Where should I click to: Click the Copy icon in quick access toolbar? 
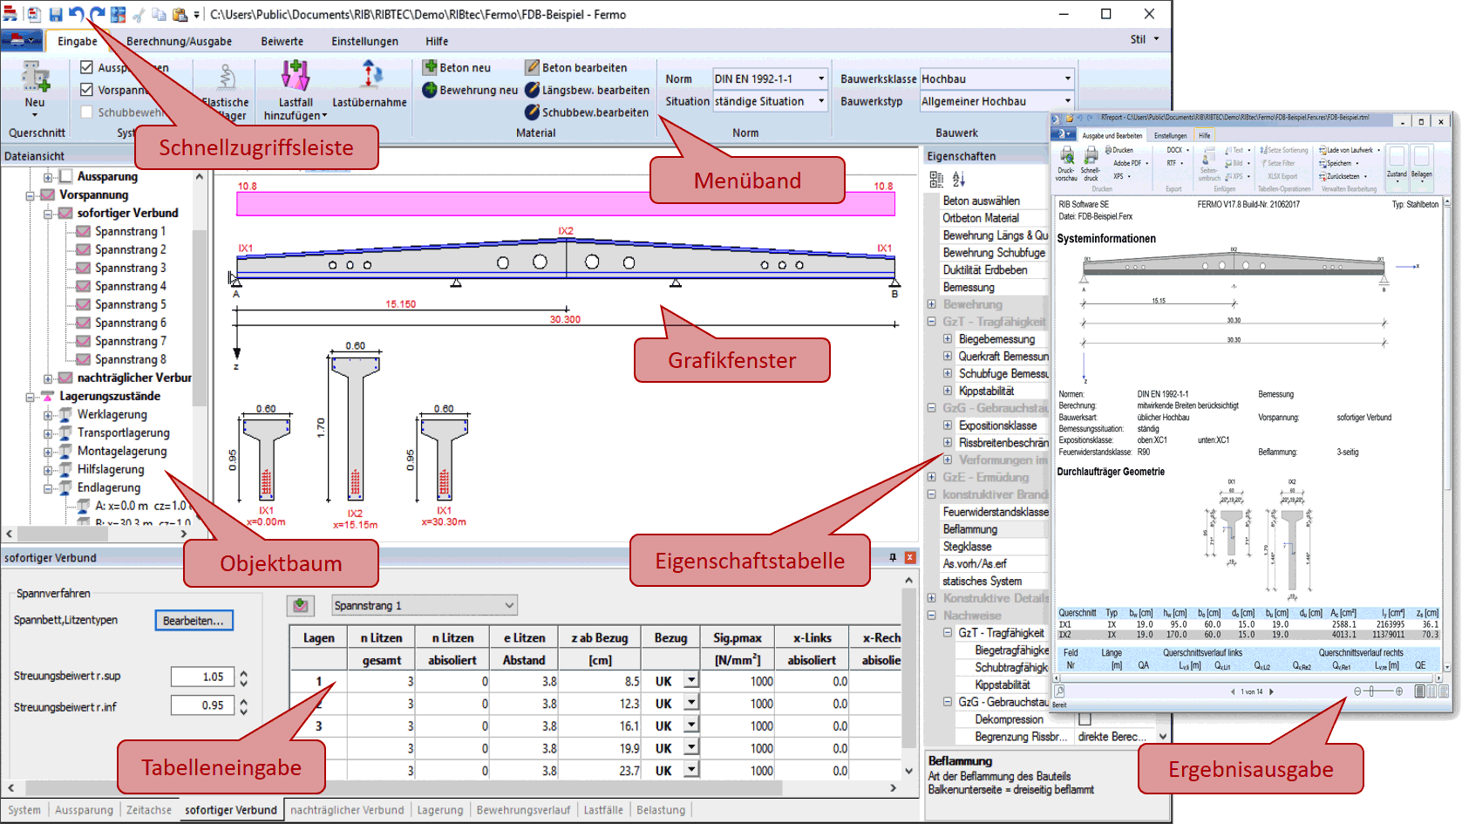(159, 15)
